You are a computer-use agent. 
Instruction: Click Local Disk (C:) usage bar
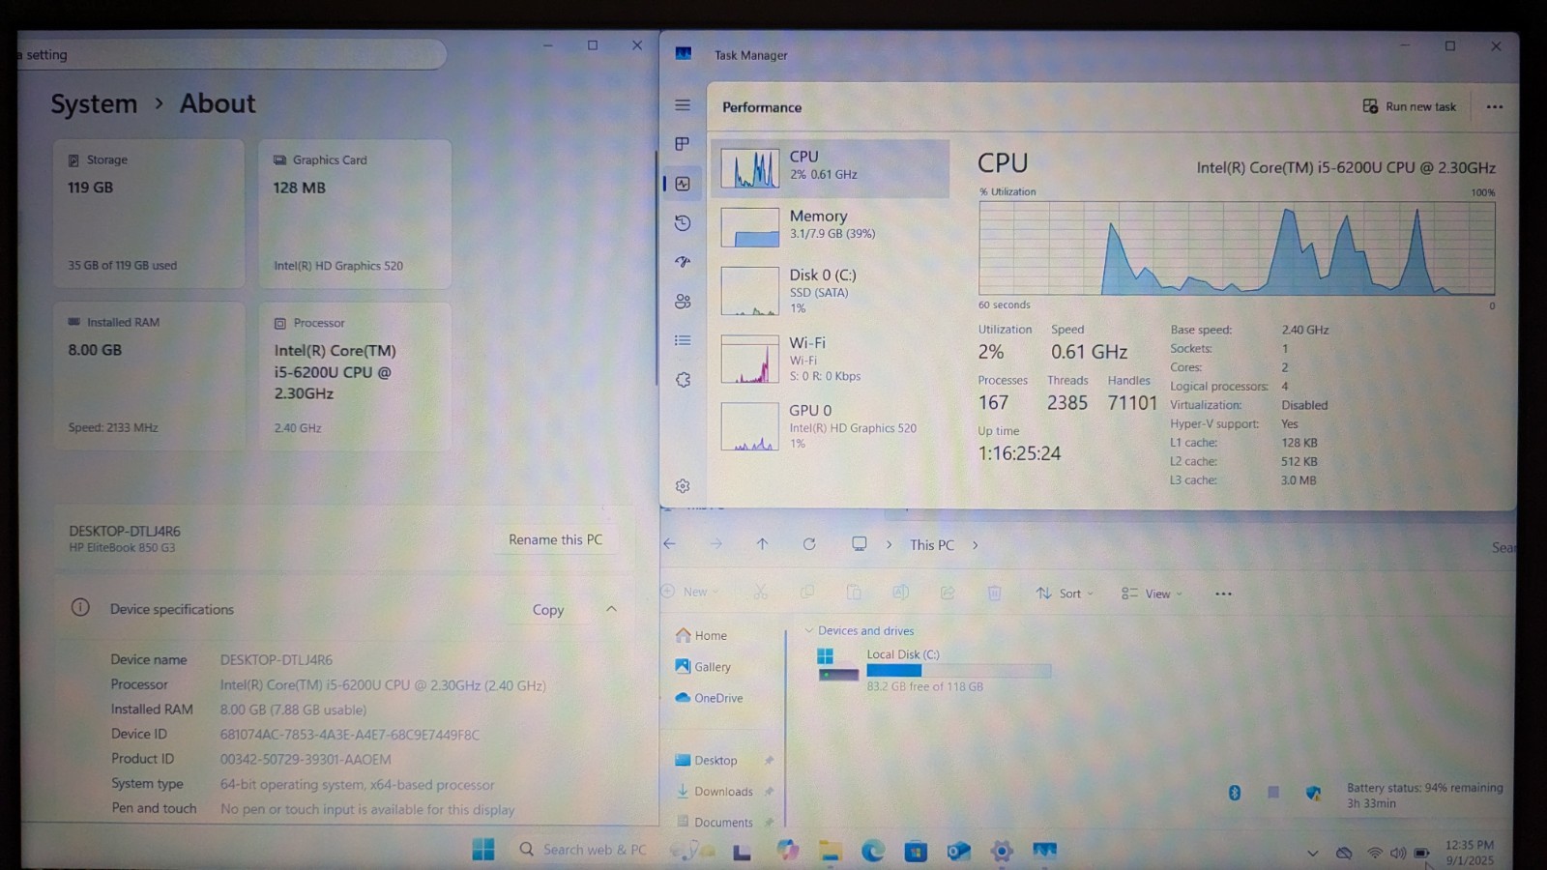958,670
